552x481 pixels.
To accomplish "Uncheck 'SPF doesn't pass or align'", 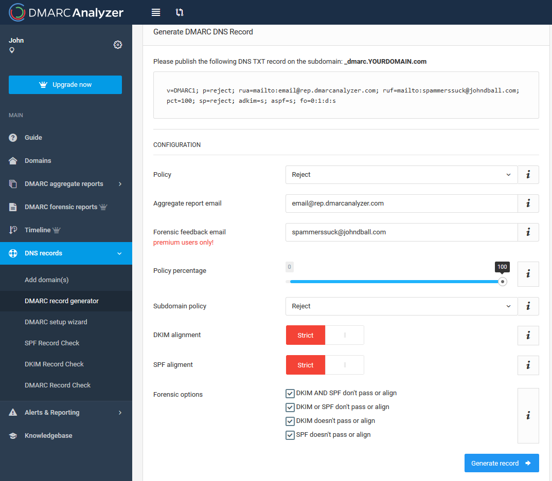I will pos(290,435).
